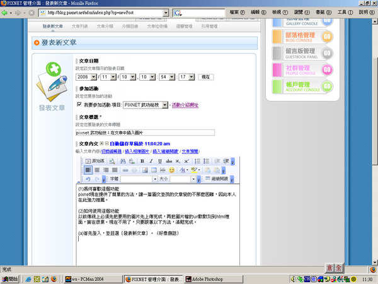This screenshot has height=284, width=378.
Task: Insert a smiley emoticon
Action: click(x=171, y=170)
